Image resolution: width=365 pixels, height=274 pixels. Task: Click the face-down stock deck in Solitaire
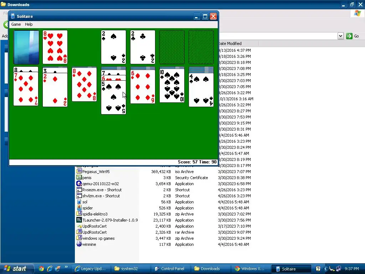point(26,47)
